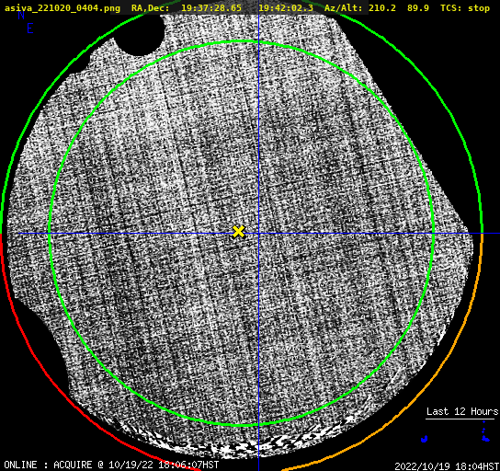Click the asiva_221020_0404.png filename
The image size is (500, 471).
pyautogui.click(x=62, y=8)
